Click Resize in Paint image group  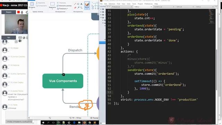tap(64, 6)
